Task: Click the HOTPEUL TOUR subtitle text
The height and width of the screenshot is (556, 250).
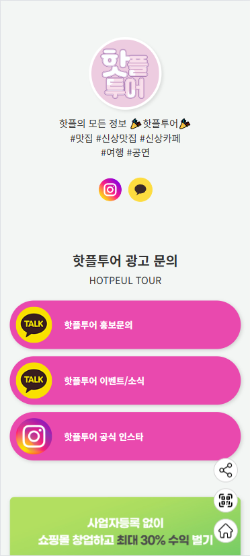Action: click(x=125, y=281)
